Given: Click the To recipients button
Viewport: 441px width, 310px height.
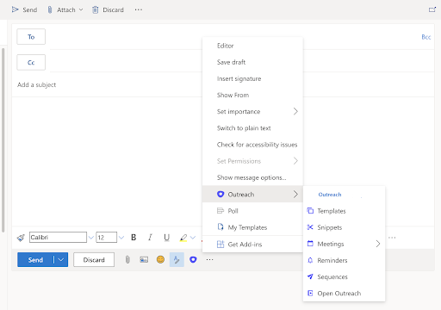Looking at the screenshot, I should 31,37.
